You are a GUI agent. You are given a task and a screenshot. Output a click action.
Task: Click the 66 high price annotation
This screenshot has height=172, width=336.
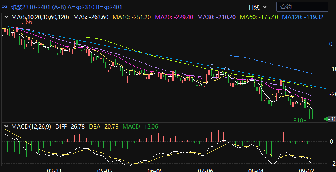28,22
